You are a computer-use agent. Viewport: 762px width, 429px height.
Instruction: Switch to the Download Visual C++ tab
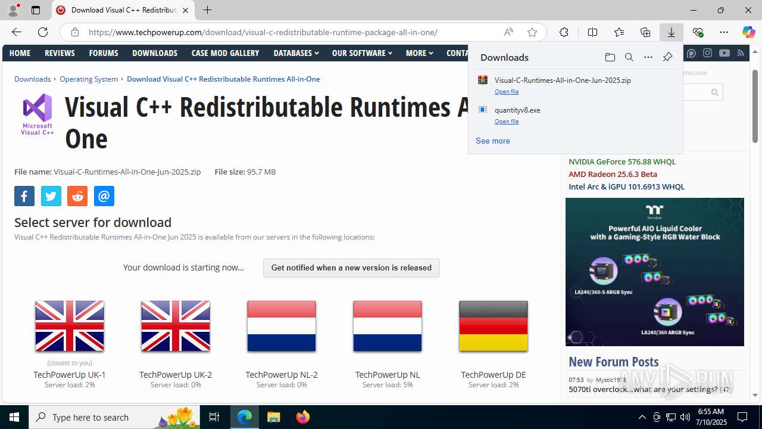click(123, 10)
